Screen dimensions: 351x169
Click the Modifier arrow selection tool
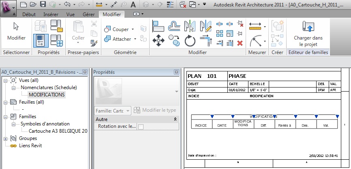(x=16, y=31)
